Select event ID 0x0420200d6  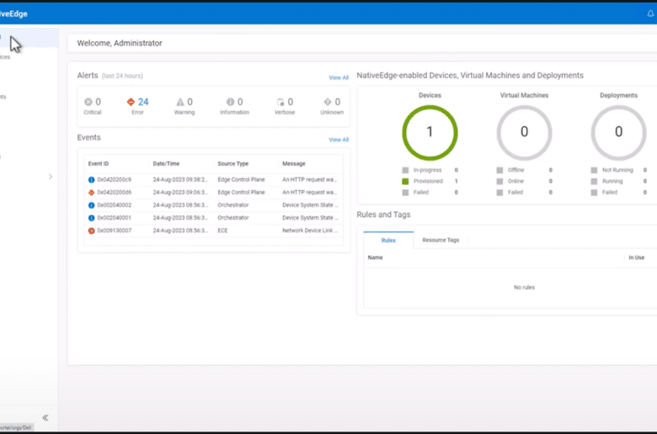(x=115, y=193)
